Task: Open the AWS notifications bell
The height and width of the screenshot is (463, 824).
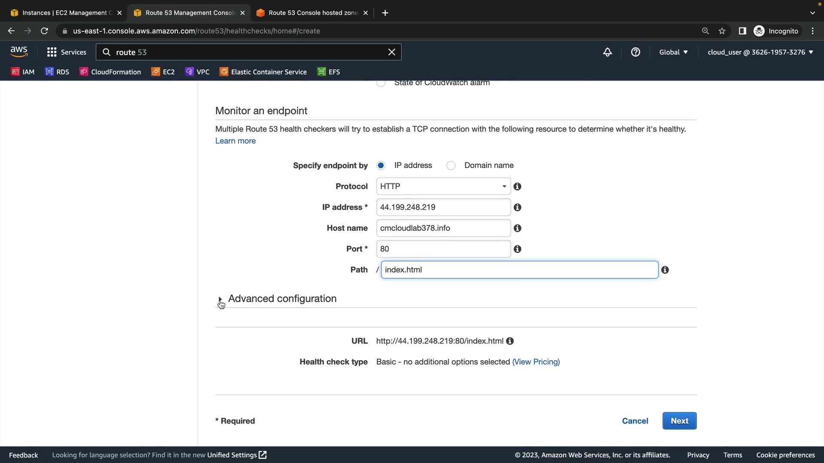Action: (607, 52)
